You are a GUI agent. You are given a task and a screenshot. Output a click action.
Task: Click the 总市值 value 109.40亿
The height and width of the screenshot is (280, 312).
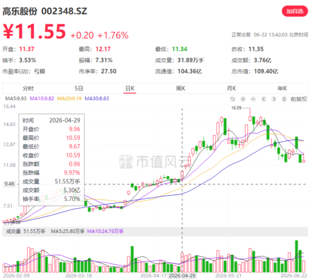click(266, 71)
